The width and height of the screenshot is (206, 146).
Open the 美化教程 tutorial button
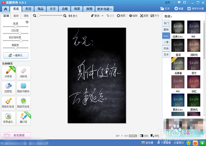pos(16,135)
